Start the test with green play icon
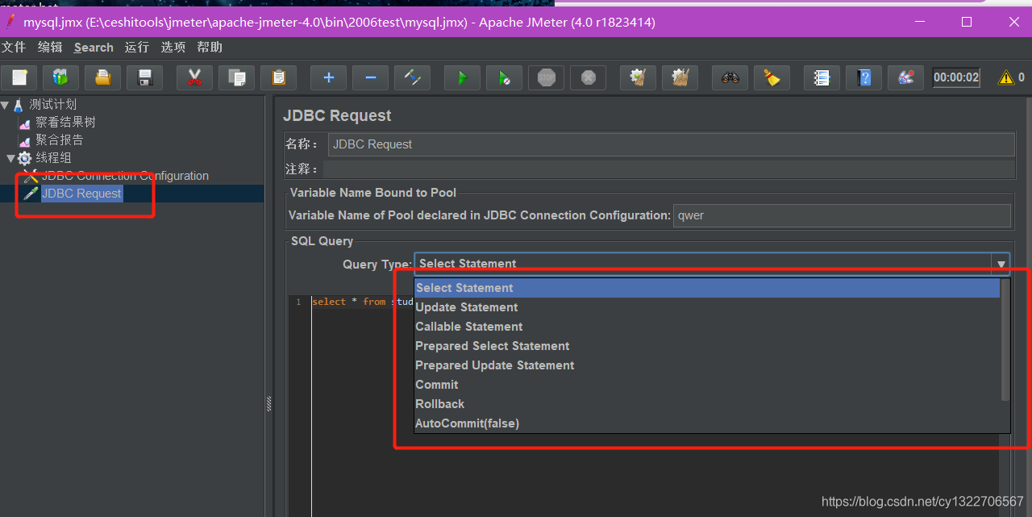The width and height of the screenshot is (1032, 517). pyautogui.click(x=463, y=77)
